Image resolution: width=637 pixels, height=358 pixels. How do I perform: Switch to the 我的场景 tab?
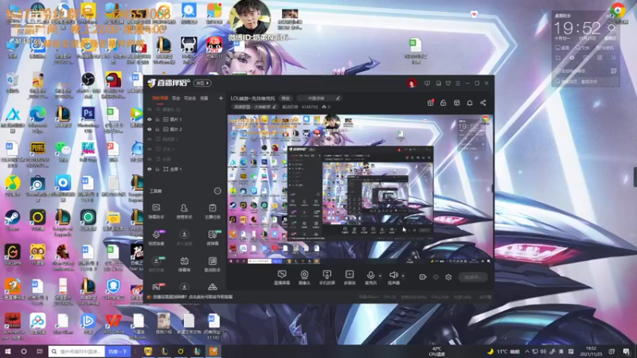click(160, 98)
